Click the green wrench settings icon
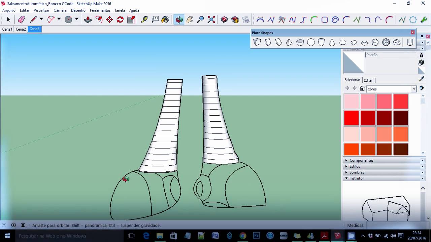 424,19
